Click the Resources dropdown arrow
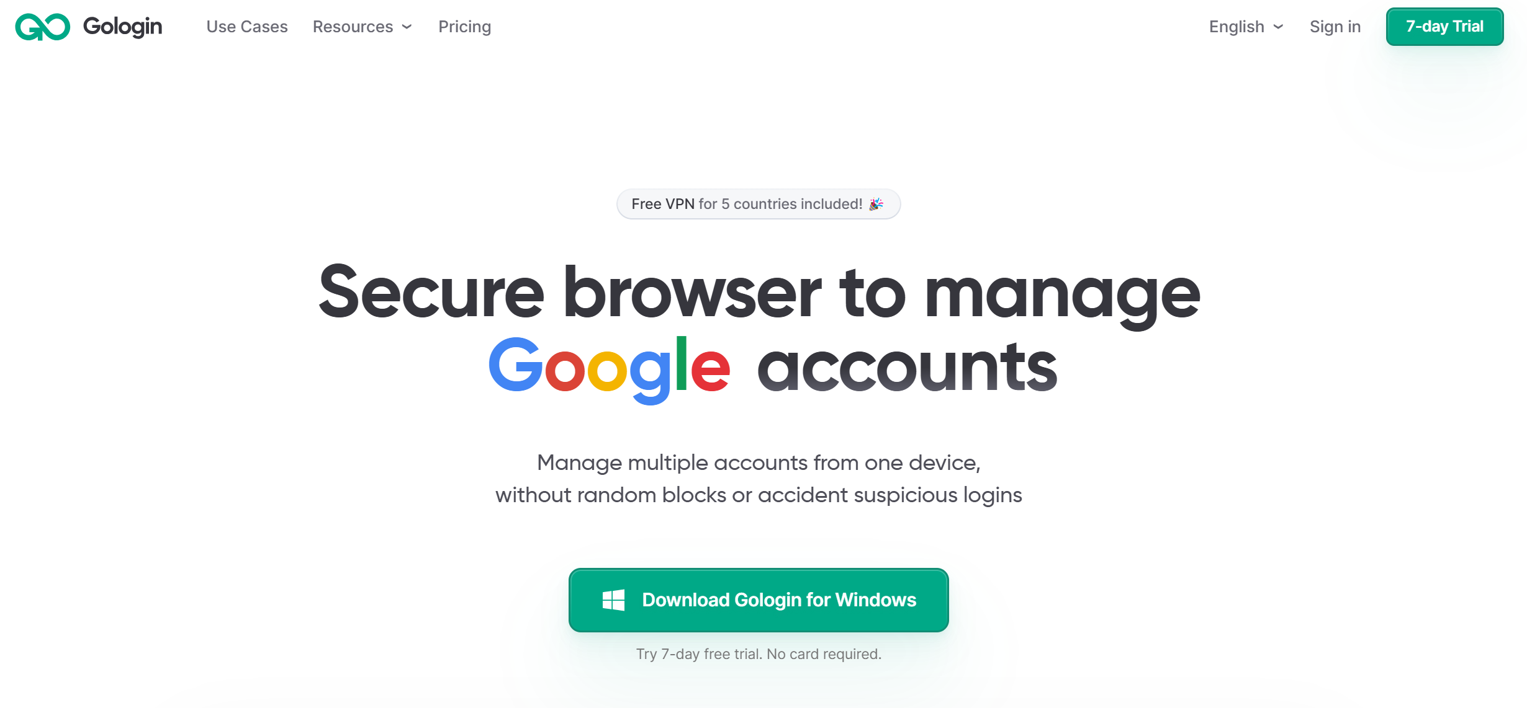1527x708 pixels. pos(408,26)
